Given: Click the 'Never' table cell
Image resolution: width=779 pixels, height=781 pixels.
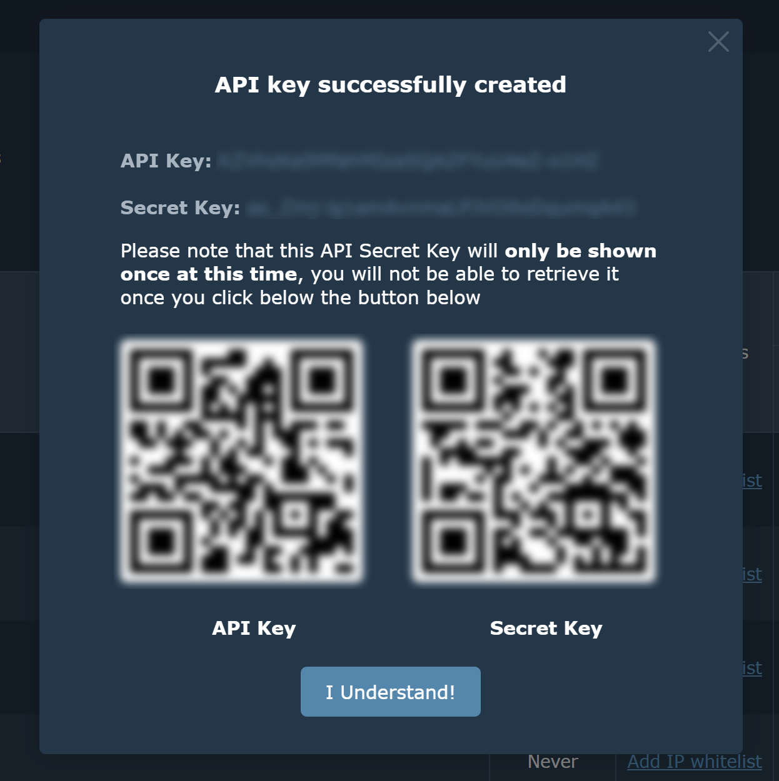Looking at the screenshot, I should 553,762.
